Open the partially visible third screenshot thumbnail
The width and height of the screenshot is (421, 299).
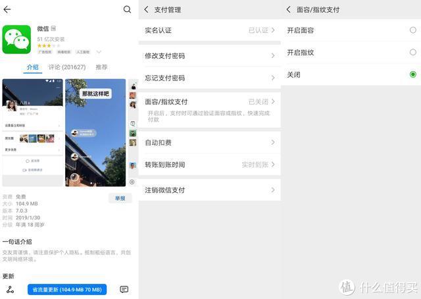click(133, 132)
